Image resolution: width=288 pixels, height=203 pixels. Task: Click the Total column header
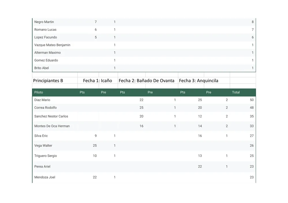coord(236,92)
